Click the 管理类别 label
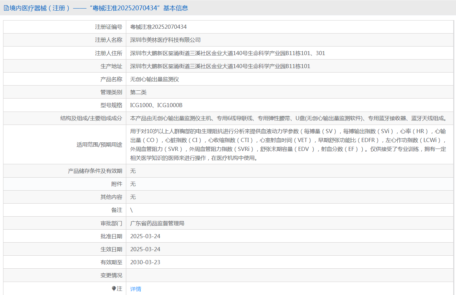The width and height of the screenshot is (456, 295). [x=111, y=92]
